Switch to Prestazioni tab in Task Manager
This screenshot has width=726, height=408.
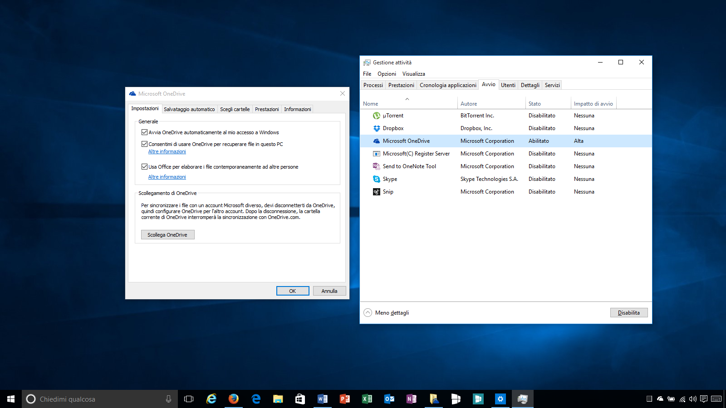coord(401,85)
